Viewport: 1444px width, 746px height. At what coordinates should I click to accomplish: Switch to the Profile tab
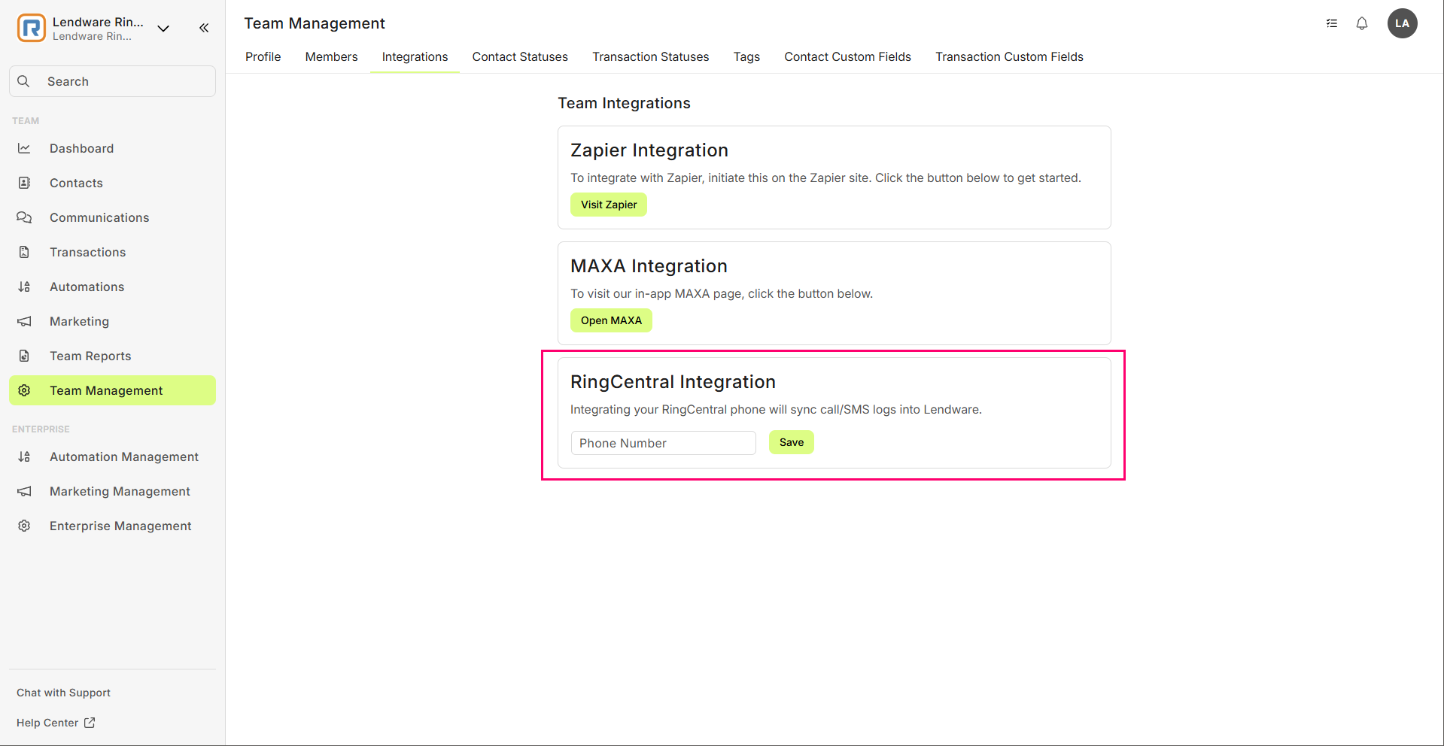tap(263, 56)
